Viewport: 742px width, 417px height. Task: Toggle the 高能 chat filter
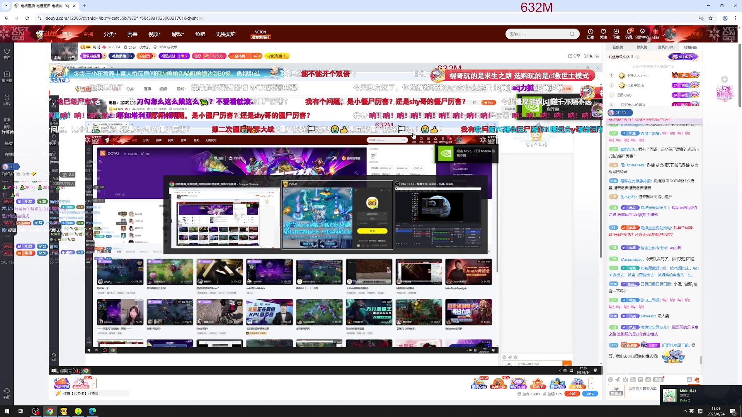pyautogui.click(x=658, y=380)
